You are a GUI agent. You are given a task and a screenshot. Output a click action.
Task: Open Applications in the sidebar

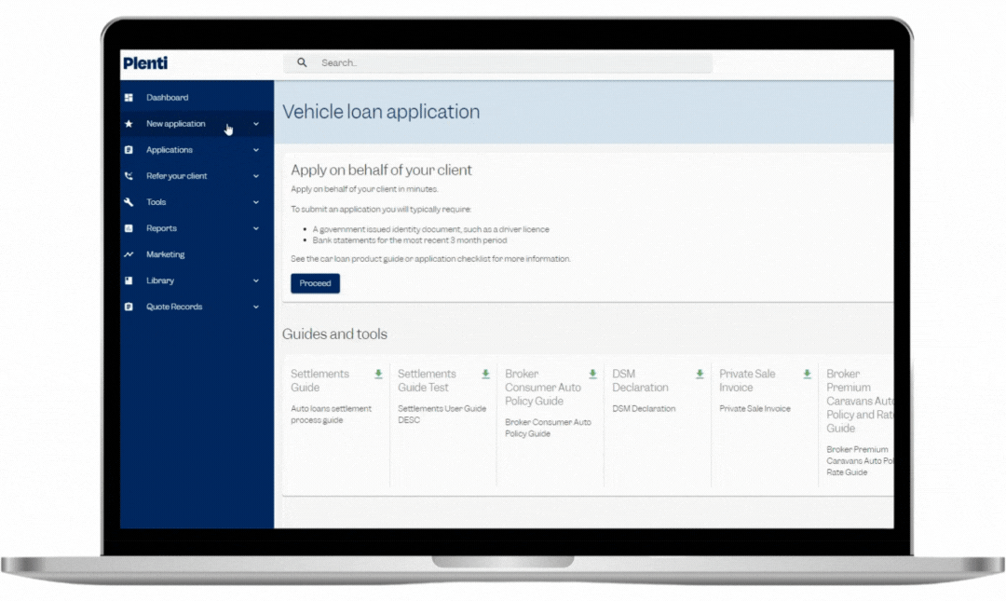(x=197, y=150)
